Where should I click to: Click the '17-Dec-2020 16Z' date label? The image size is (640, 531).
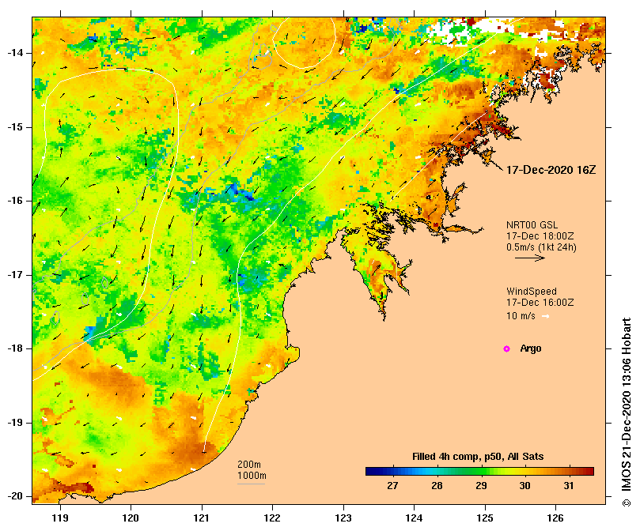(x=551, y=170)
